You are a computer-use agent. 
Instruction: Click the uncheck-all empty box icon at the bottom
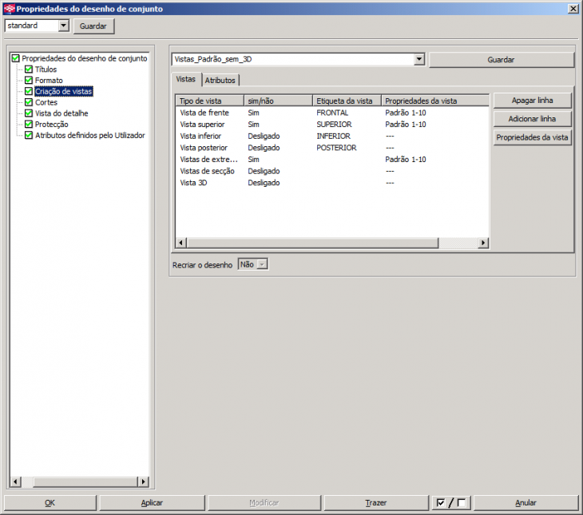(x=462, y=503)
